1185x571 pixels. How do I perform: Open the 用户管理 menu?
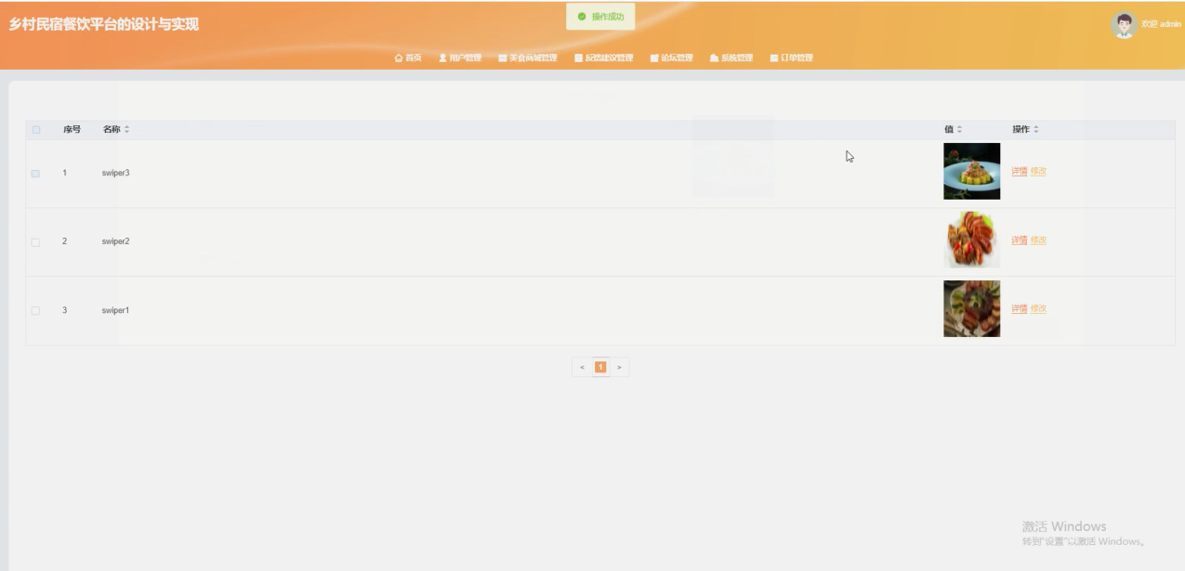[x=460, y=58]
